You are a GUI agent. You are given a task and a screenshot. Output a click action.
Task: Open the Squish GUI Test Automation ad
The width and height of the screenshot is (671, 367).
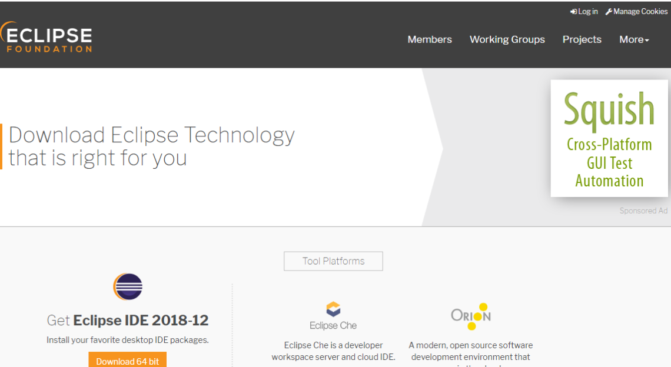click(x=609, y=139)
